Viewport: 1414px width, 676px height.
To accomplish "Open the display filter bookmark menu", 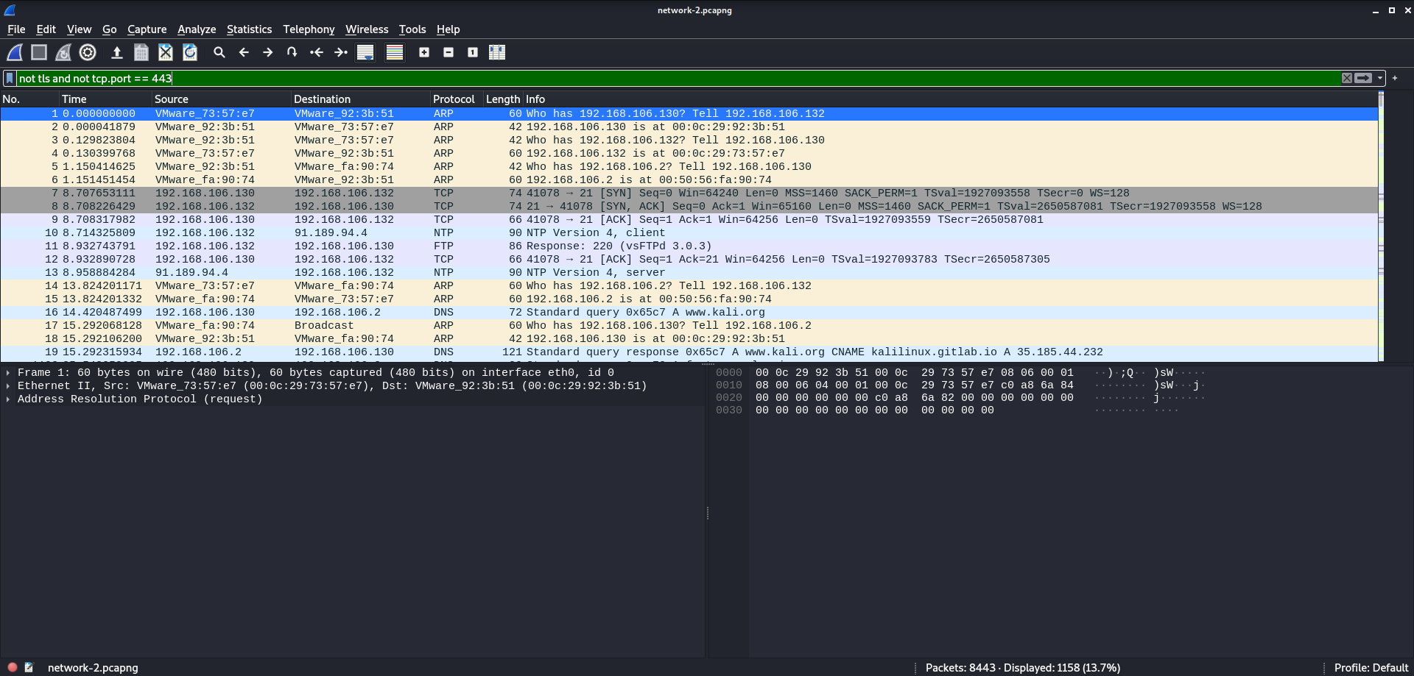I will coord(10,78).
